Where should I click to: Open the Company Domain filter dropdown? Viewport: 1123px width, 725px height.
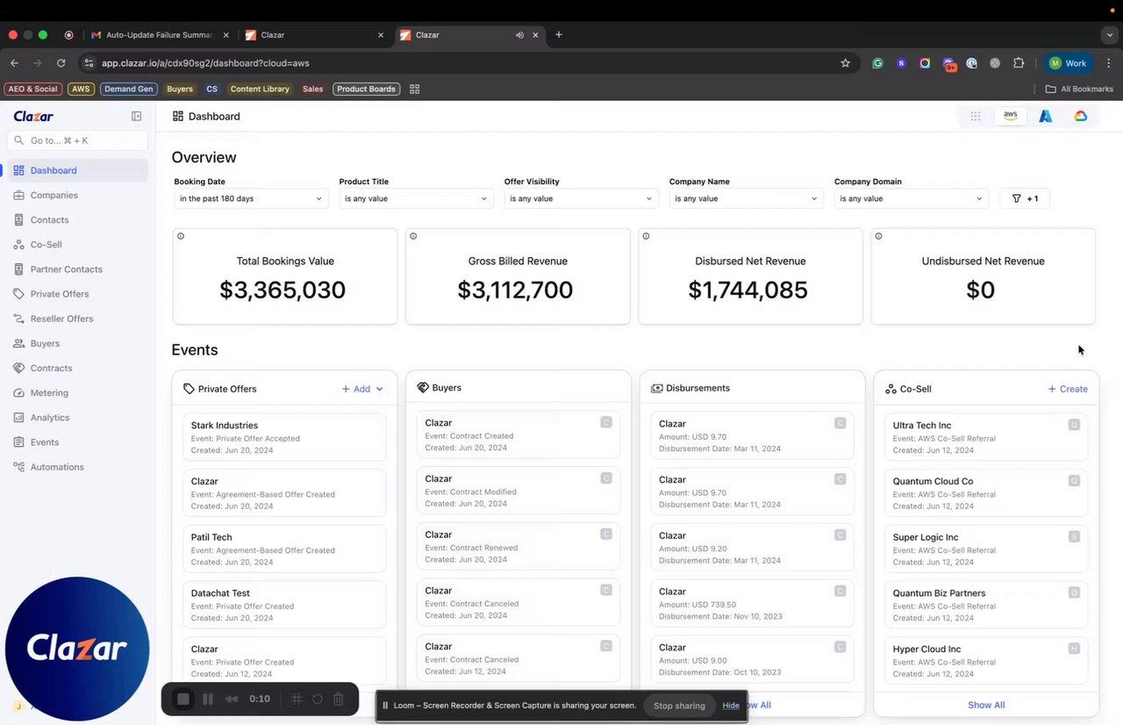911,198
